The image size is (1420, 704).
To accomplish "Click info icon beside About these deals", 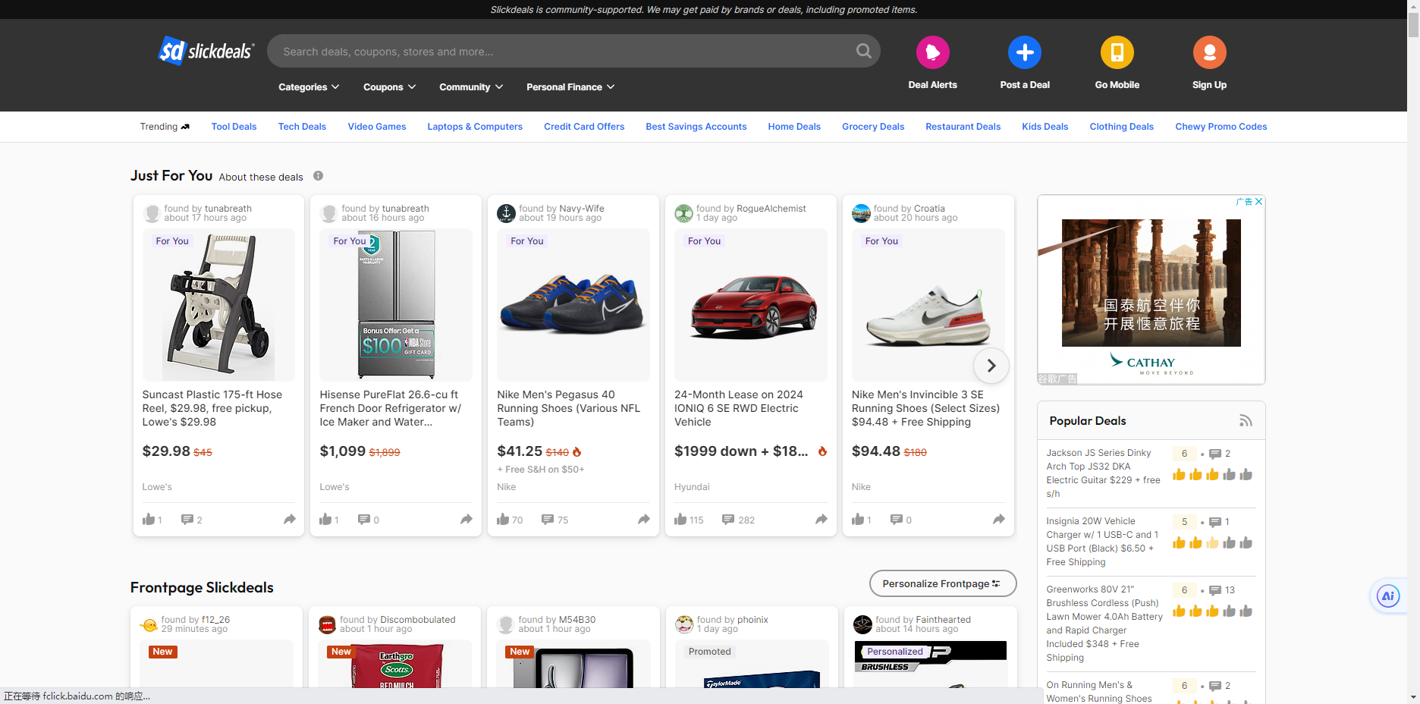I will [319, 176].
